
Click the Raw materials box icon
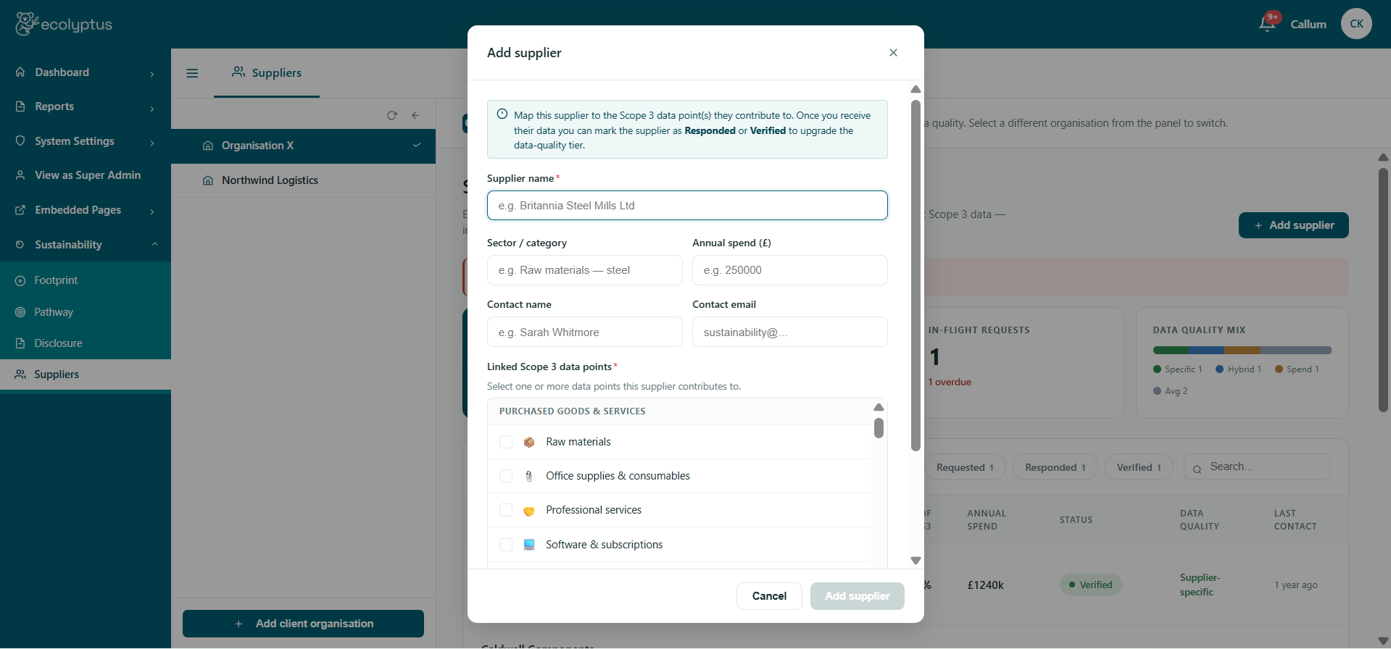[x=529, y=442]
